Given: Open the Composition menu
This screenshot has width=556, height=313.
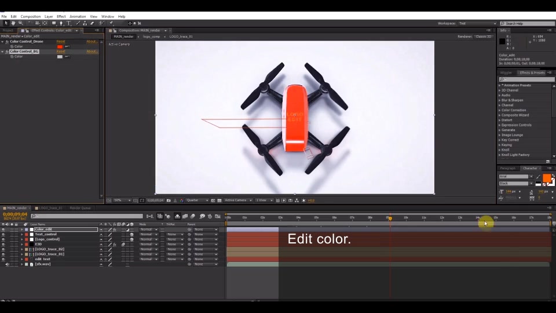Looking at the screenshot, I should click(31, 16).
